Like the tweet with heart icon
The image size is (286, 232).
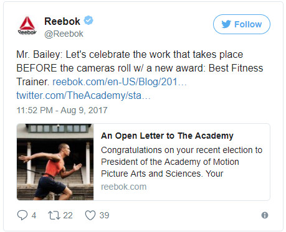[90, 215]
